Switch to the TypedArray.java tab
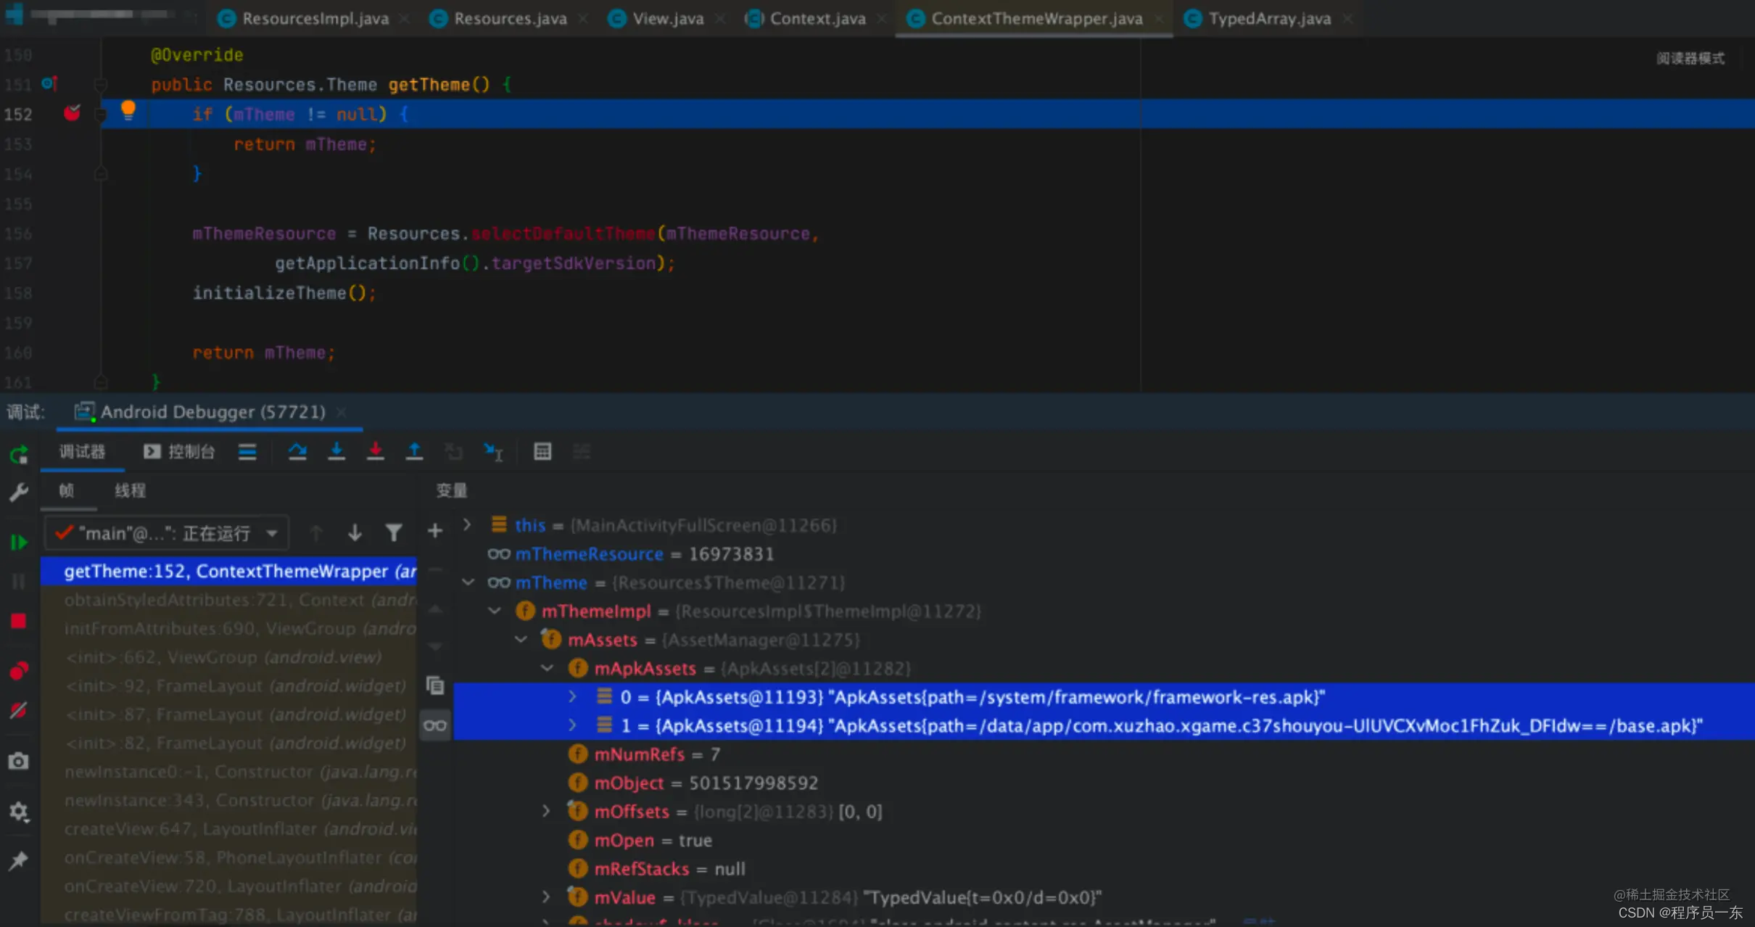1755x927 pixels. click(1268, 19)
